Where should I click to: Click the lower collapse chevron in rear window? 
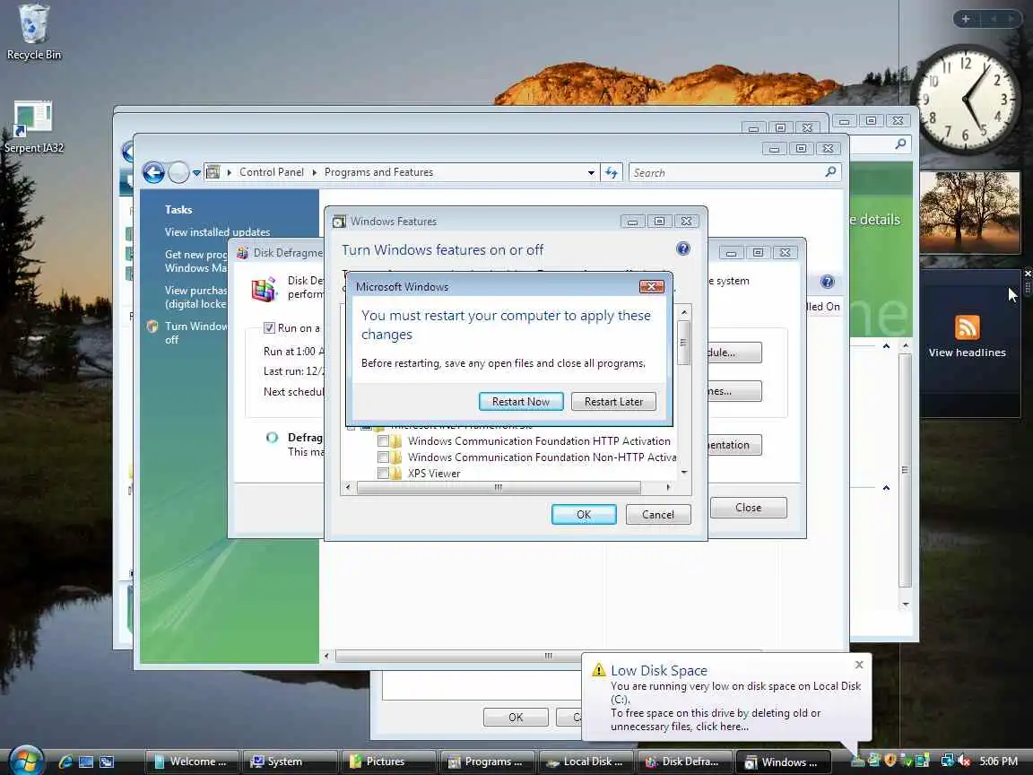point(886,488)
